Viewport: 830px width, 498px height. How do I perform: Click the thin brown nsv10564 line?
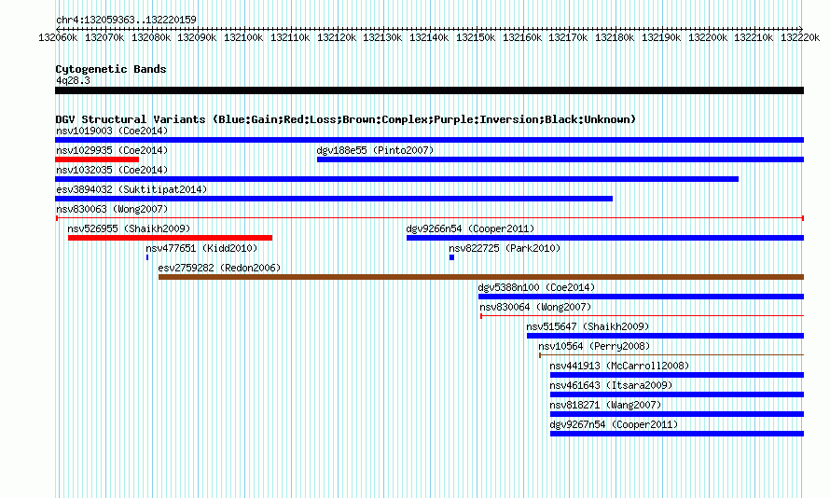point(671,355)
